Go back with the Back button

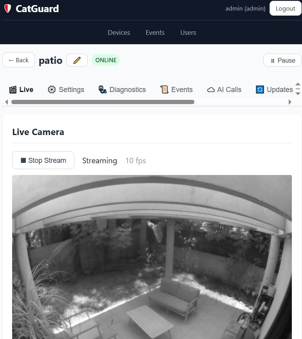[x=18, y=60]
